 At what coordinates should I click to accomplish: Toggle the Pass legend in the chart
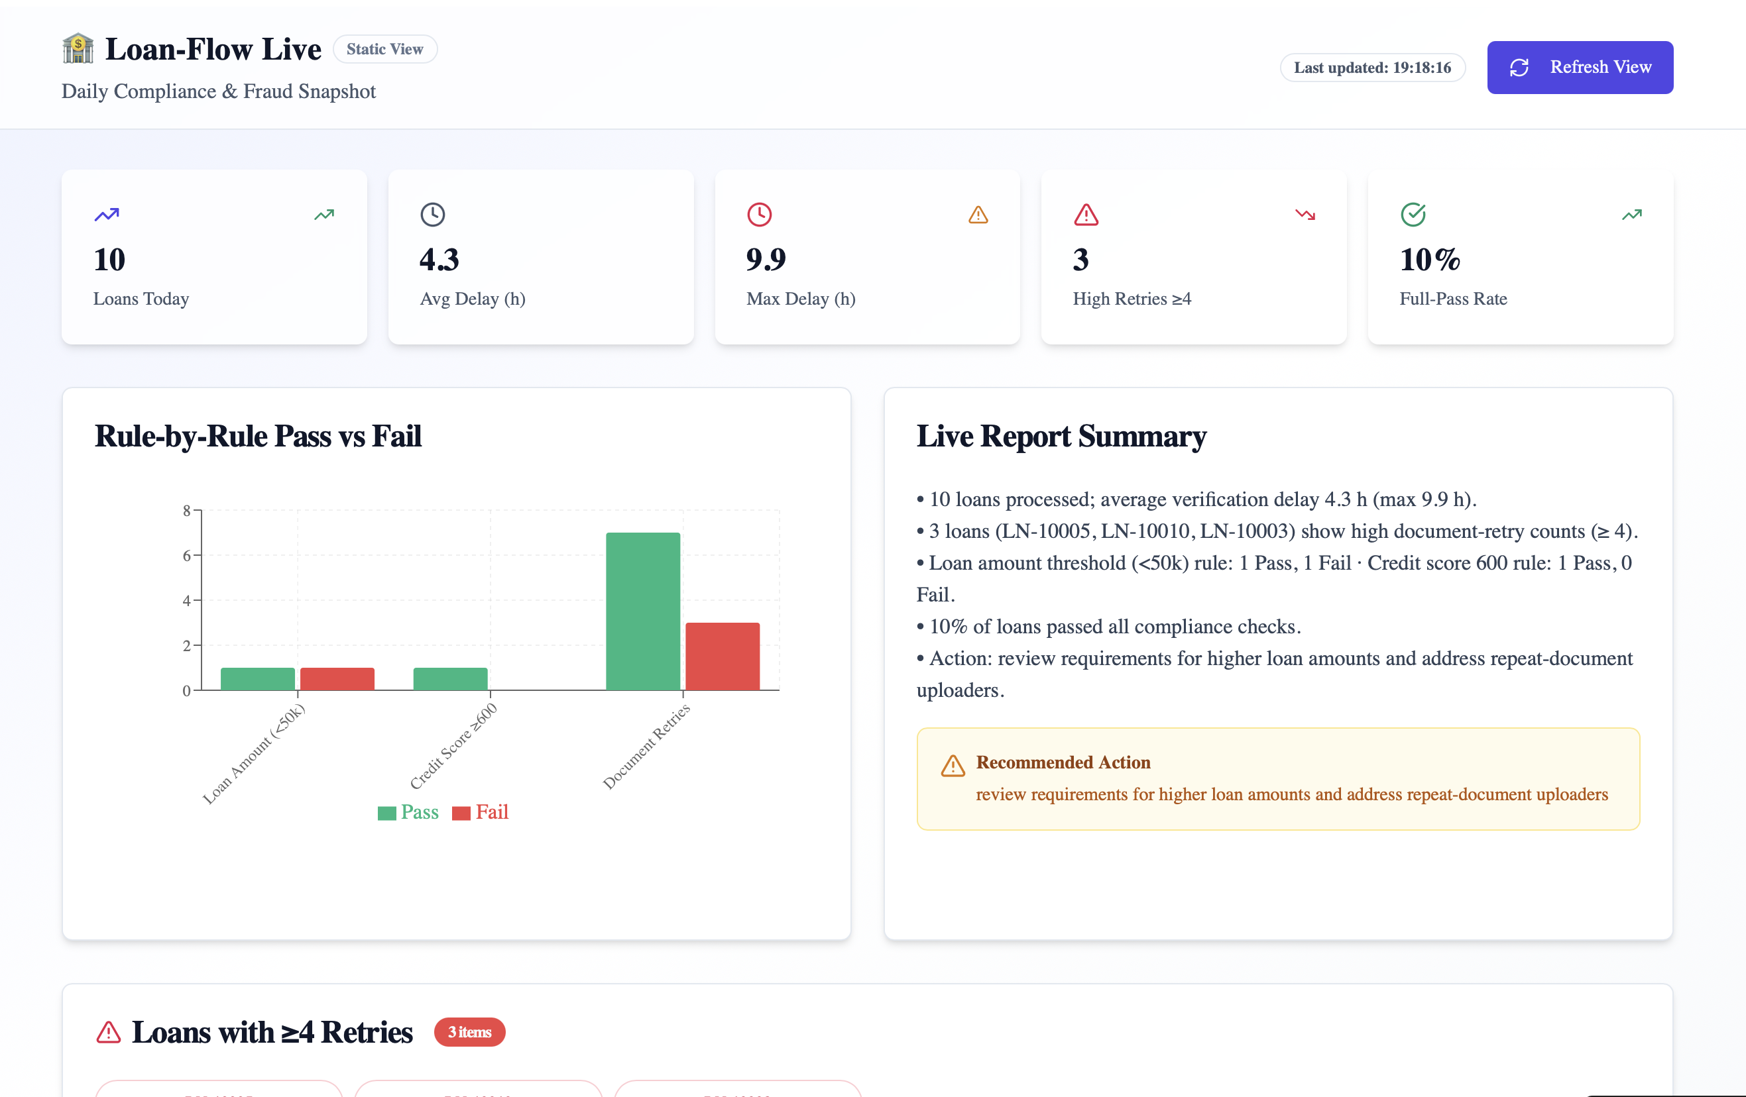click(x=408, y=811)
